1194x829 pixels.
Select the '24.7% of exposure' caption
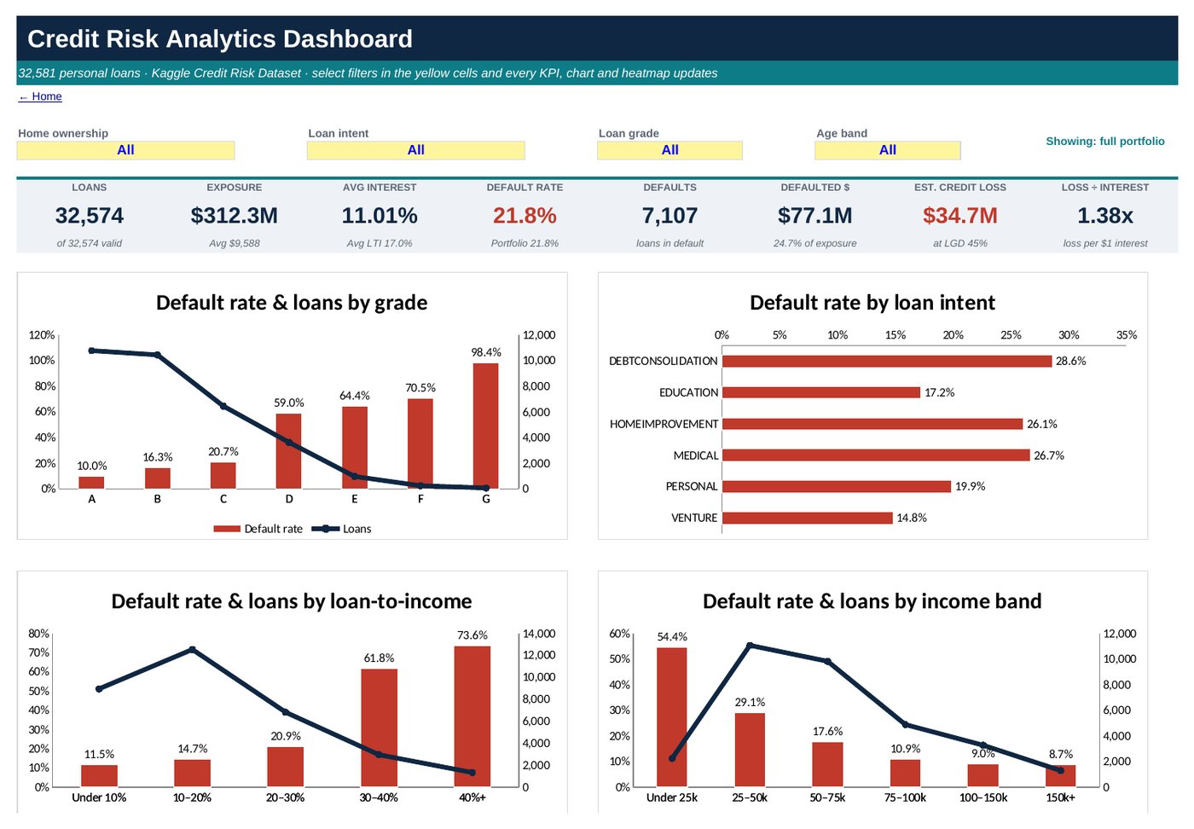coord(815,243)
